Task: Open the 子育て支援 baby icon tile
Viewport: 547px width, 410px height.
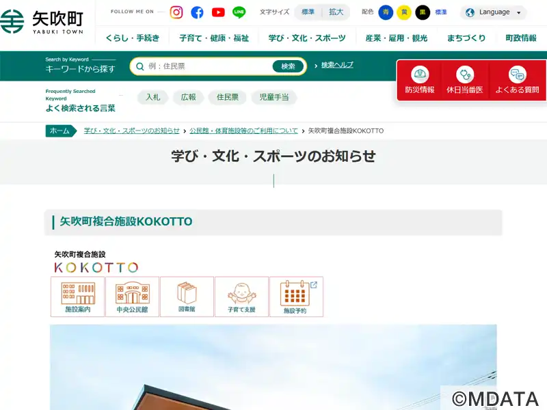Action: point(242,297)
